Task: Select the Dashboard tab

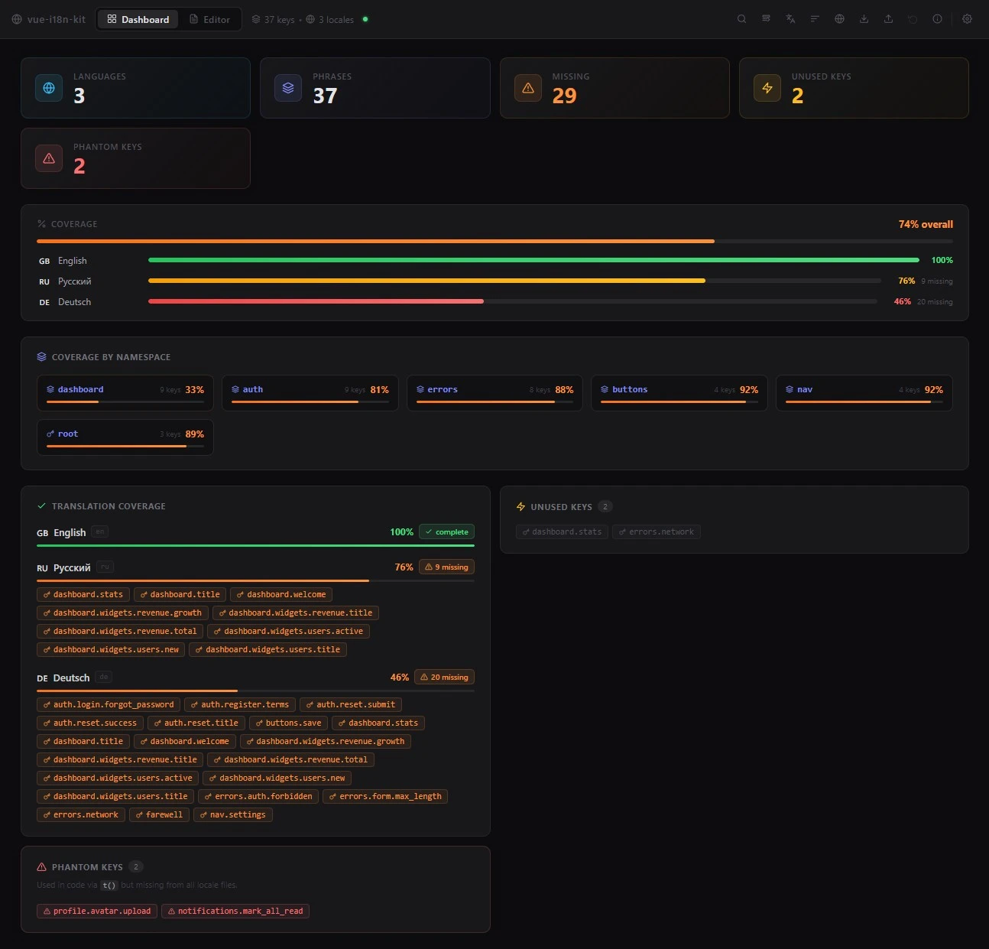Action: 138,19
